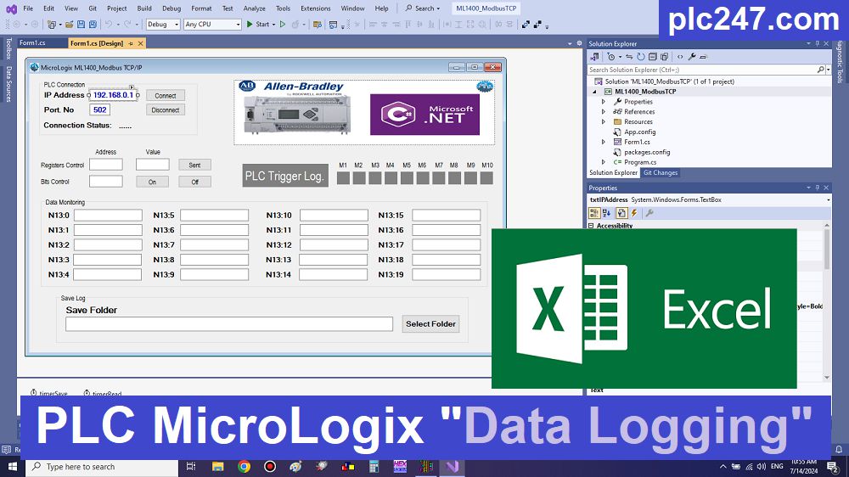Click the wrench Properties icon in Solution Explorer toolbar
Viewport: 849px width, 477px height.
pyautogui.click(x=692, y=57)
